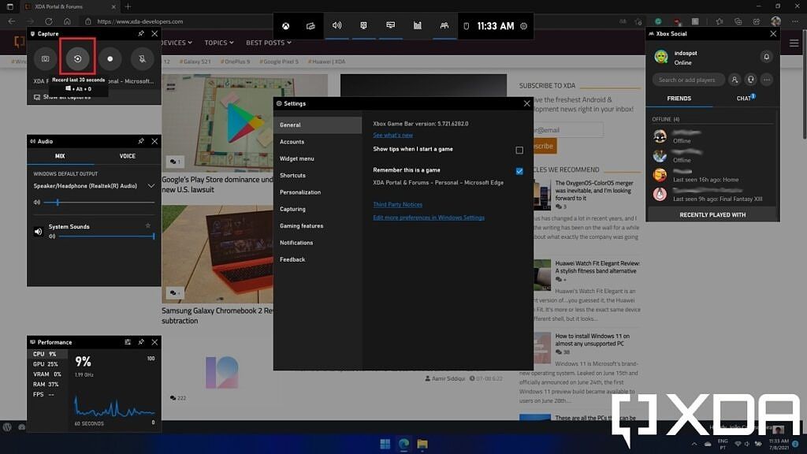Screen dimensions: 807x454
Task: Open the Windows default output speaker dropdown
Action: (150, 186)
